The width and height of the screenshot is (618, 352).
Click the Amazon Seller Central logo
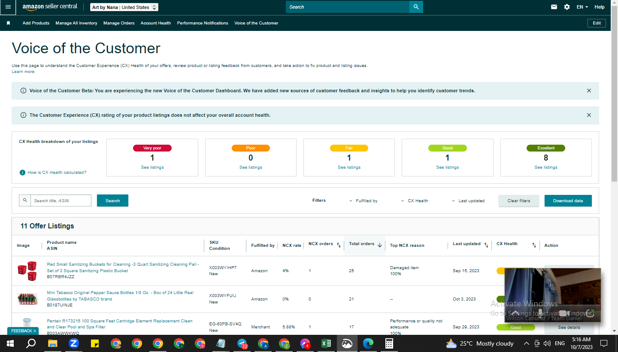pos(50,7)
